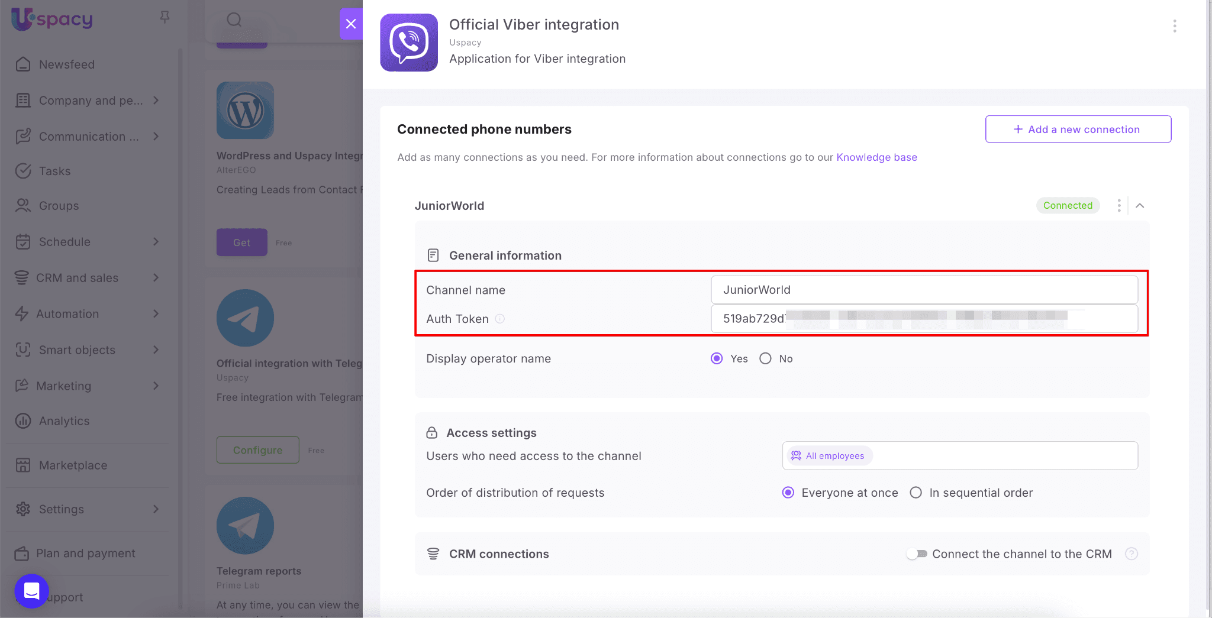1212x618 pixels.
Task: Click the Viber app logo icon
Action: point(409,43)
